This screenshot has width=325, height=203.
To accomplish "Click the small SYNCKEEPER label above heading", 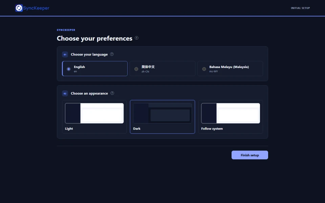I will [x=66, y=30].
